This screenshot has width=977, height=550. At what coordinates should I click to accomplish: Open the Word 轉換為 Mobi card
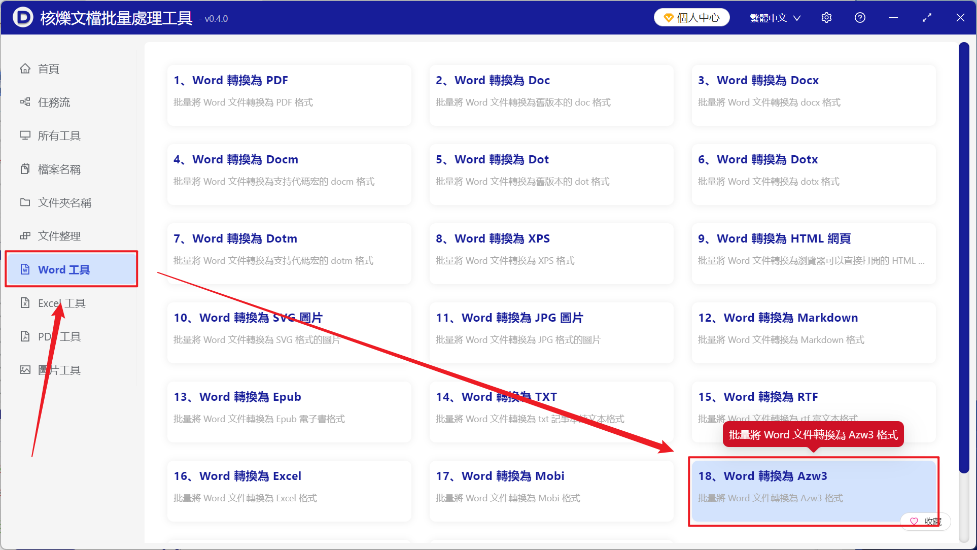[x=551, y=491]
